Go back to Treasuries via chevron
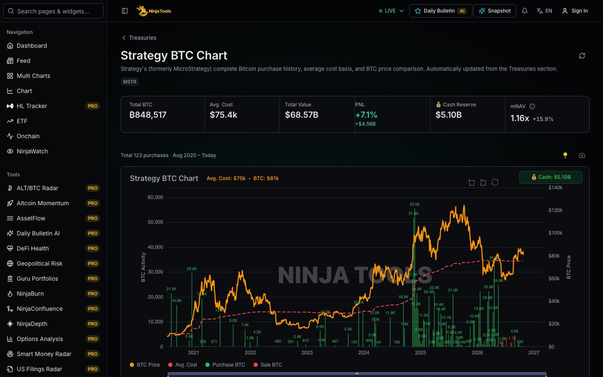This screenshot has height=377, width=603. click(124, 38)
